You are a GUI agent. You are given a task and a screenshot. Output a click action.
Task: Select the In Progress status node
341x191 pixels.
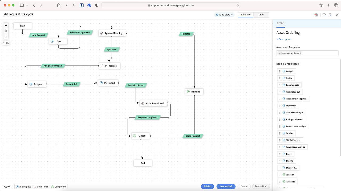[x=109, y=66]
